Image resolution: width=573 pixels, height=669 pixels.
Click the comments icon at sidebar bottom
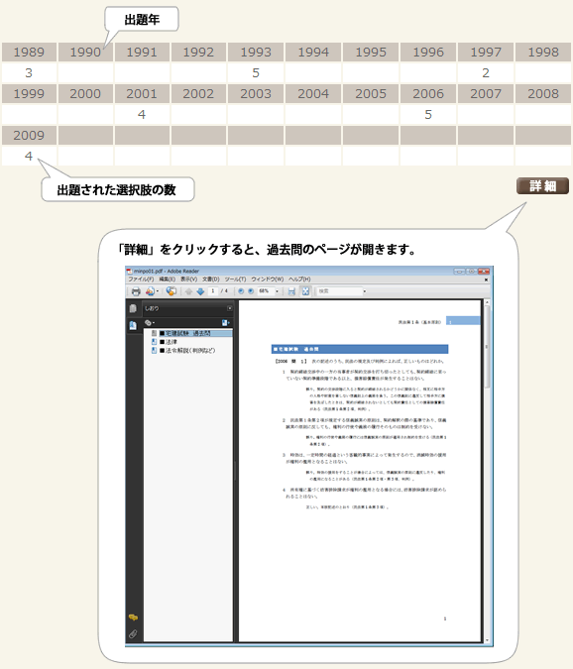(x=133, y=617)
